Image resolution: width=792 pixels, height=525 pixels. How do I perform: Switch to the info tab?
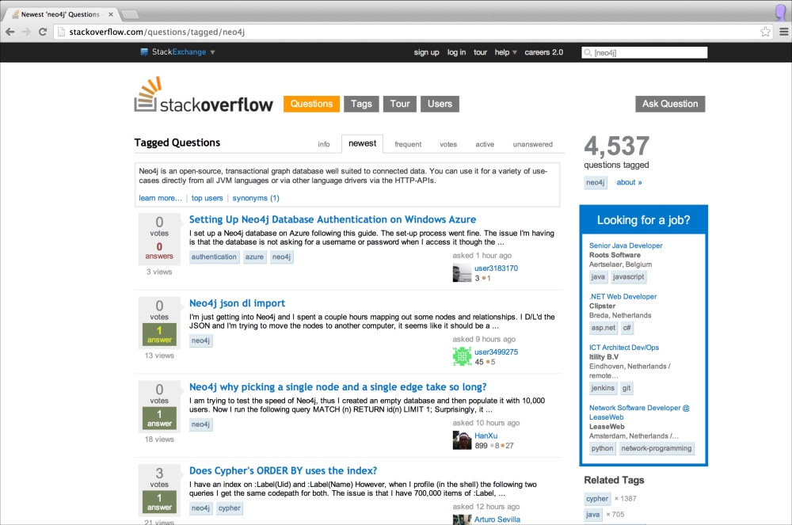[x=324, y=144]
